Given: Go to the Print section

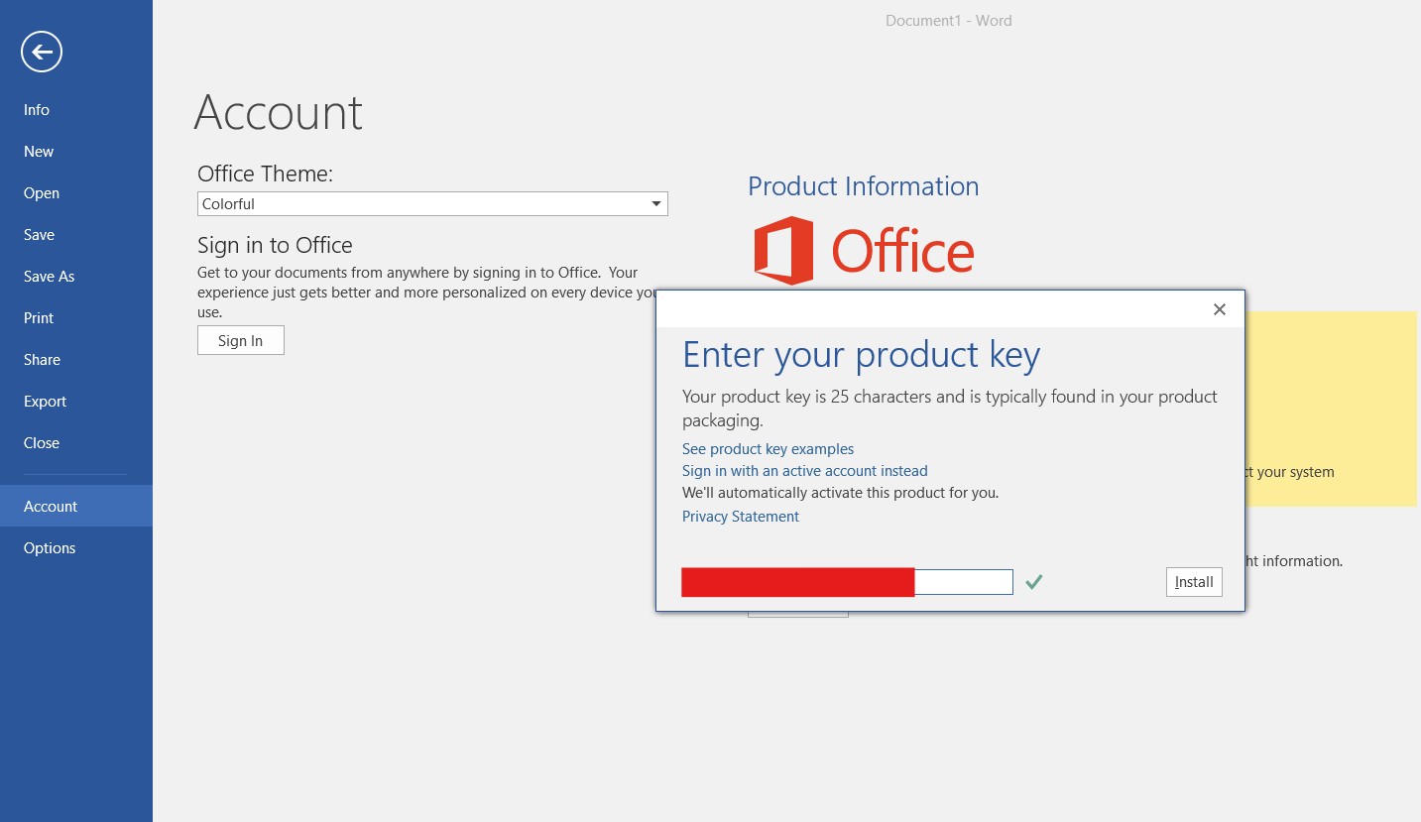Looking at the screenshot, I should pos(38,317).
